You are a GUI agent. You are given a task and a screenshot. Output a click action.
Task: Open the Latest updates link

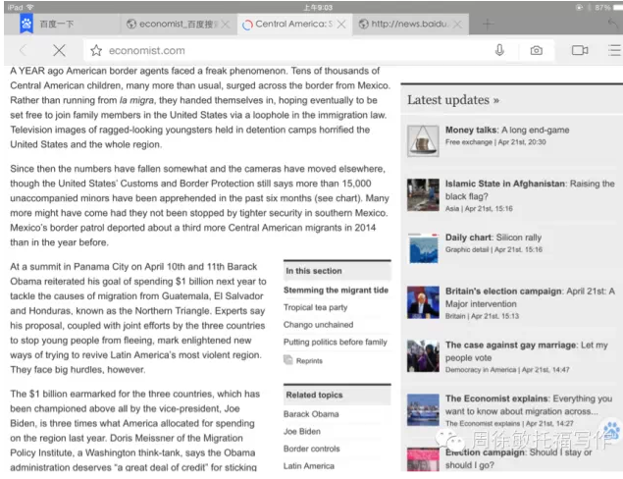[452, 99]
